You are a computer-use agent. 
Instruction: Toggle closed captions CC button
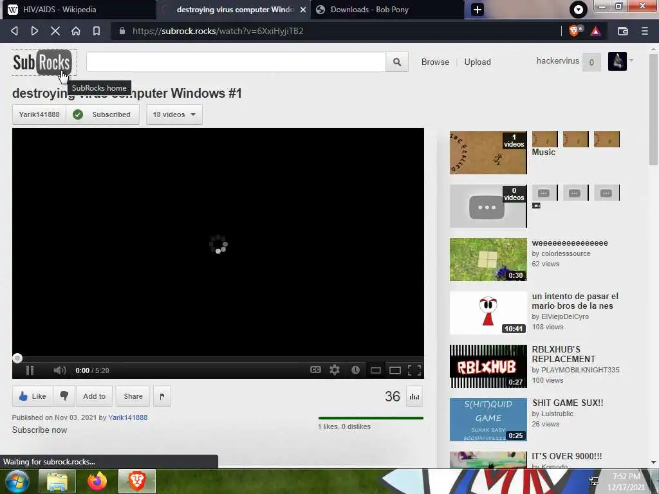315,370
